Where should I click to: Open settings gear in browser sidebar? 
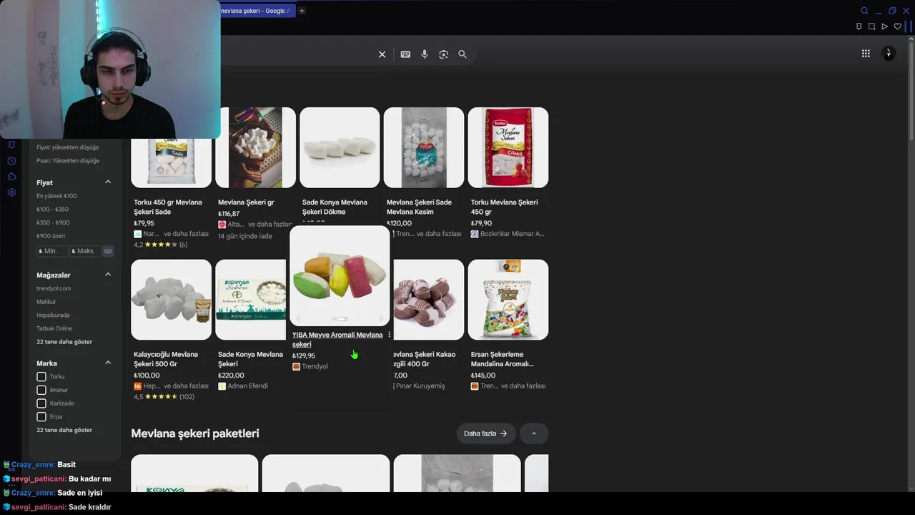point(11,192)
